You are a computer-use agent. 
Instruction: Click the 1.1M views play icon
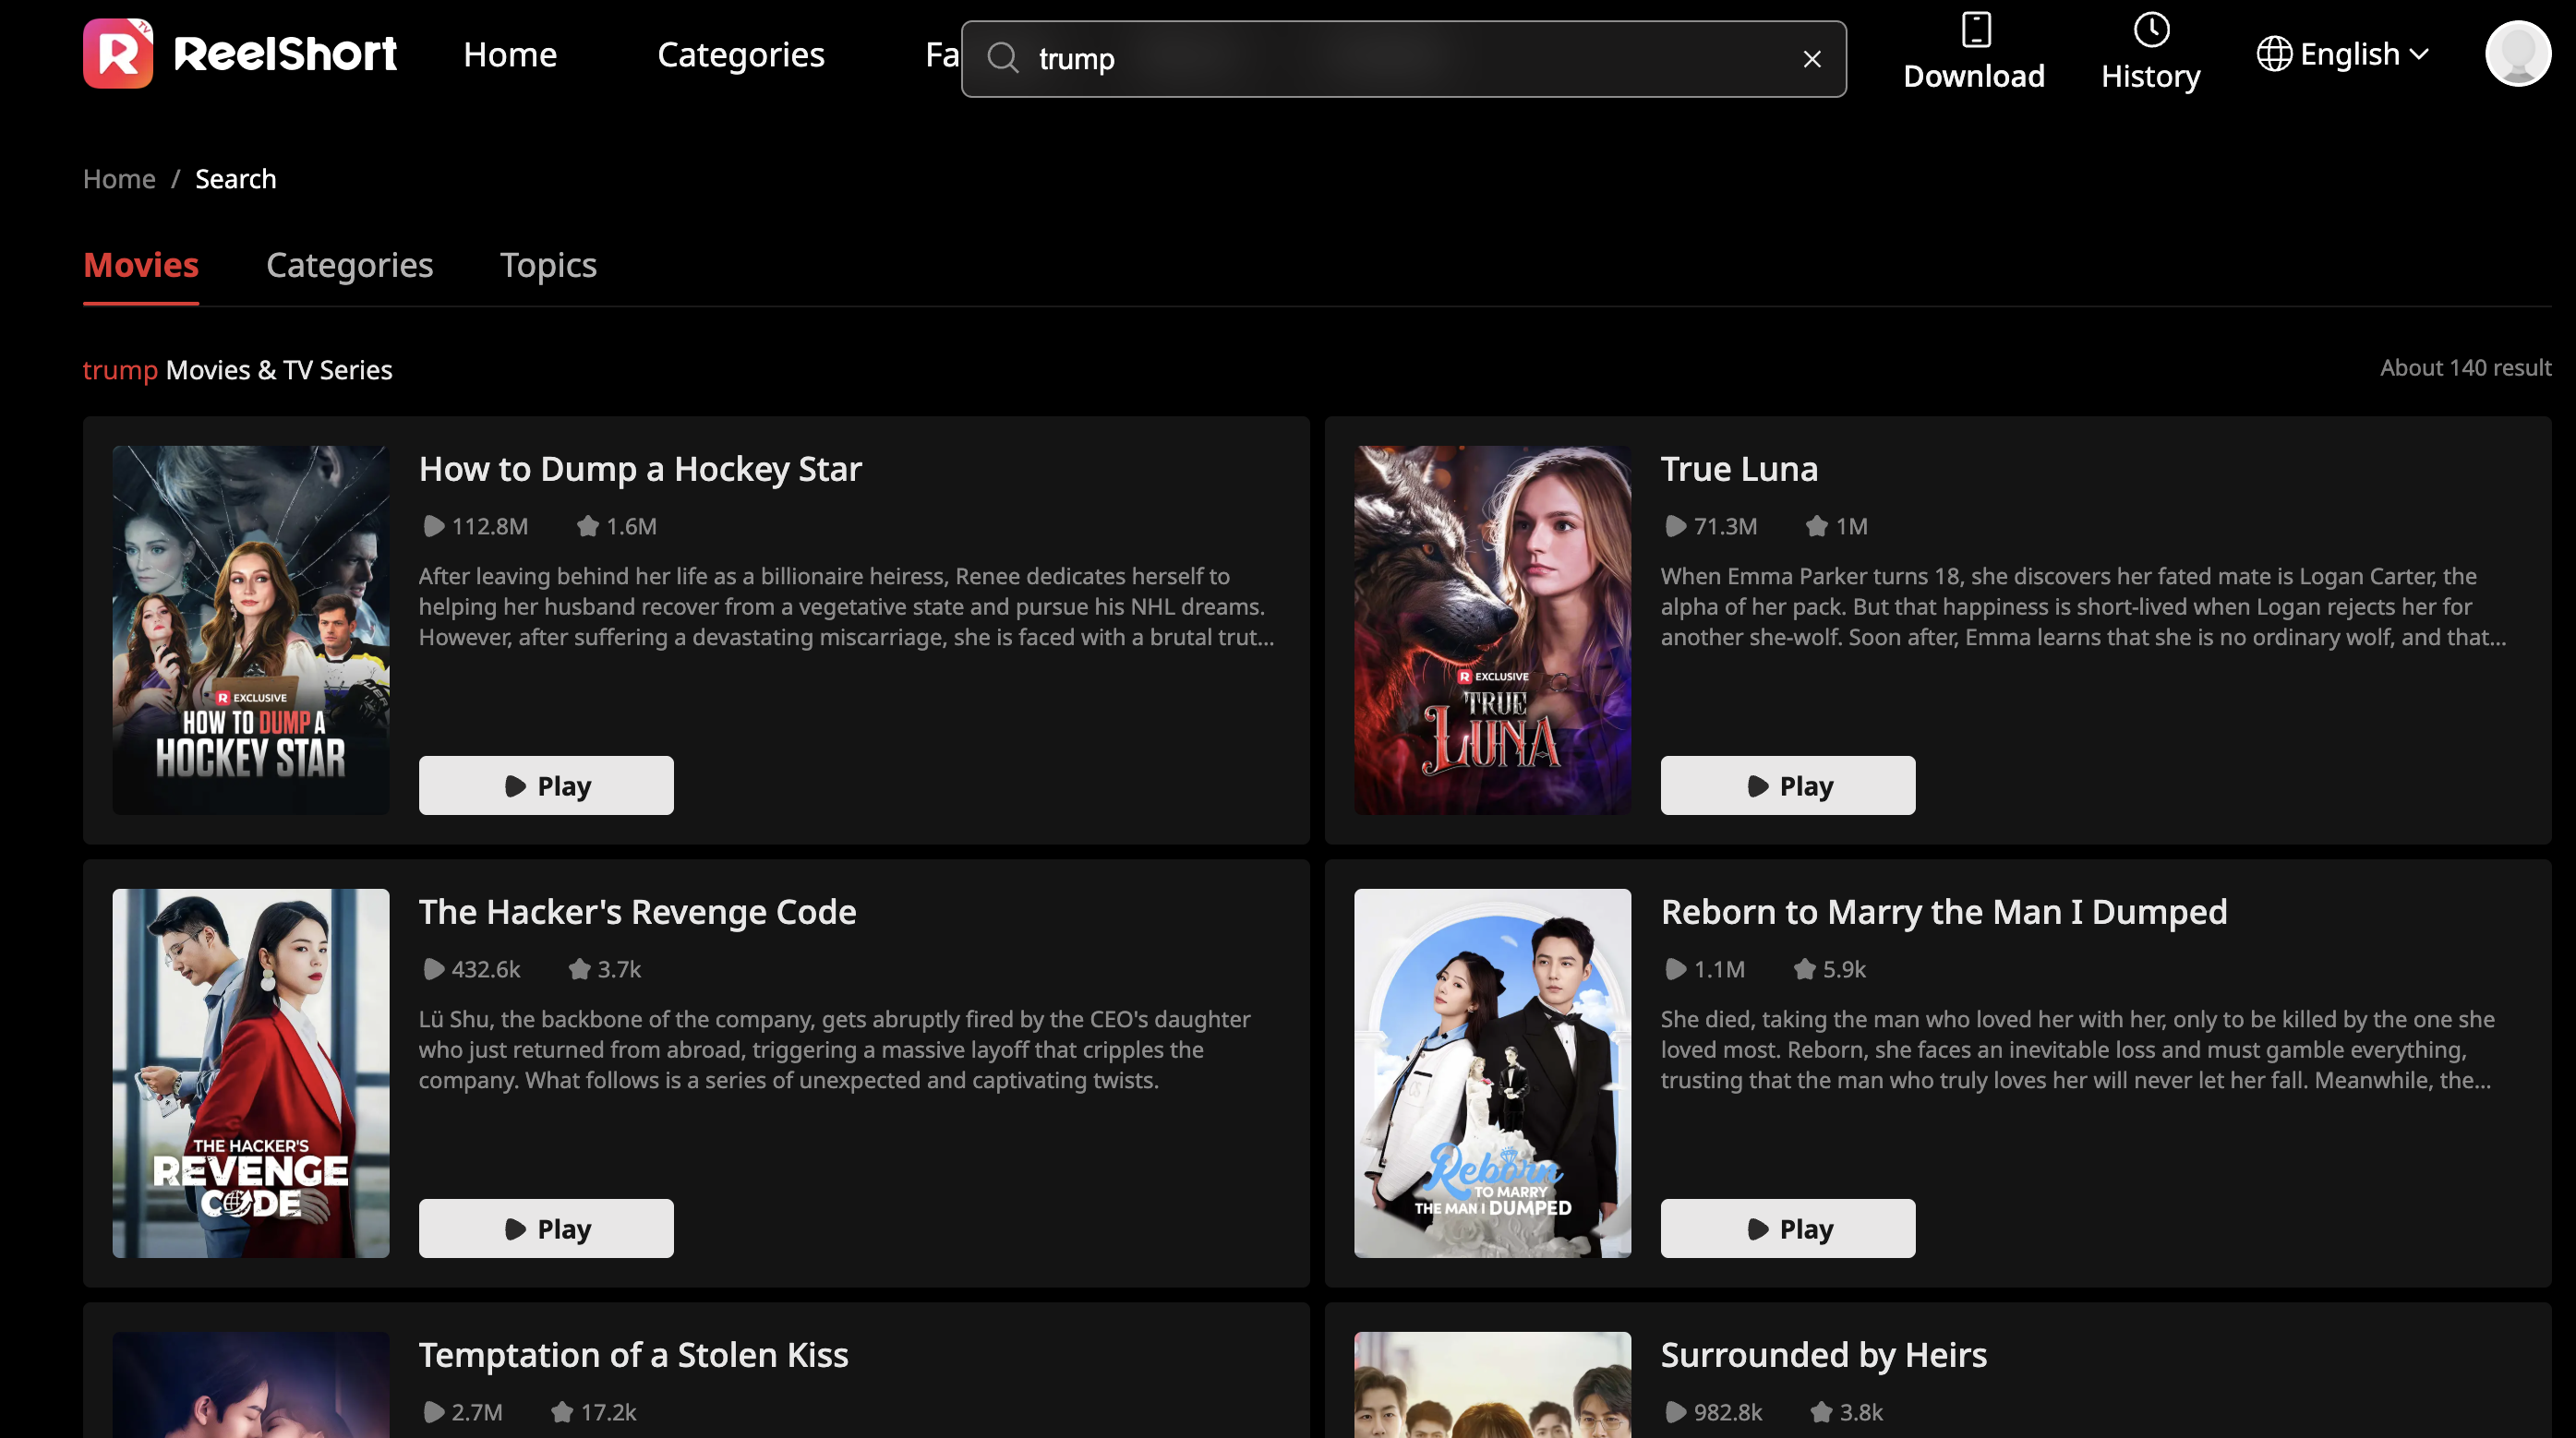click(x=1675, y=969)
